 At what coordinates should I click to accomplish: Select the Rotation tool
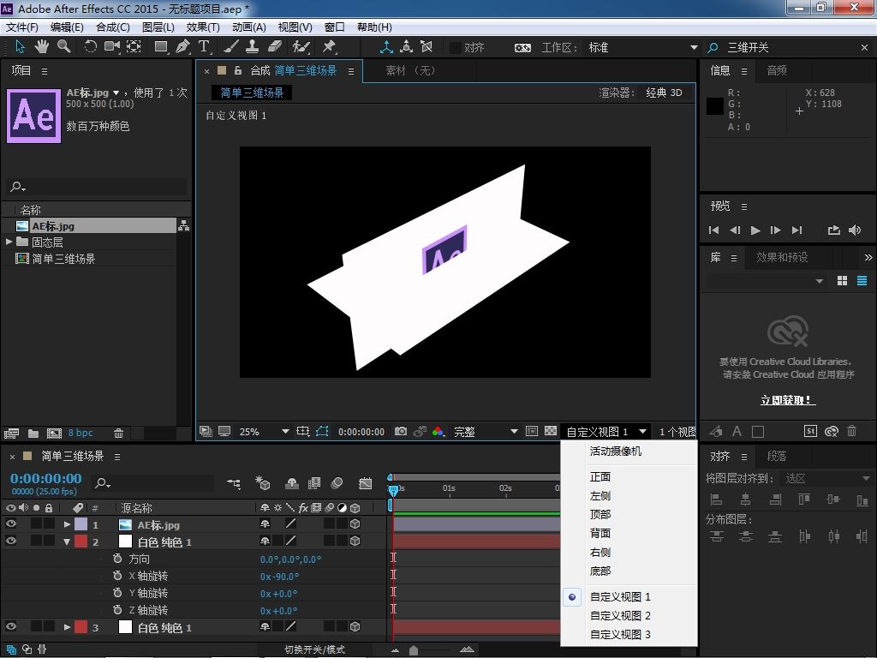point(90,47)
